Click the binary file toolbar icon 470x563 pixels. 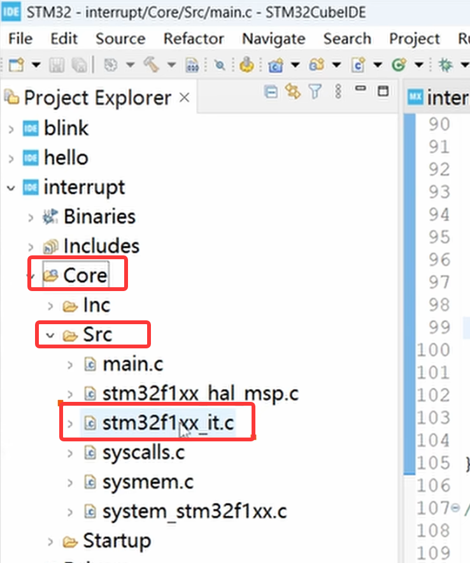[x=192, y=65]
